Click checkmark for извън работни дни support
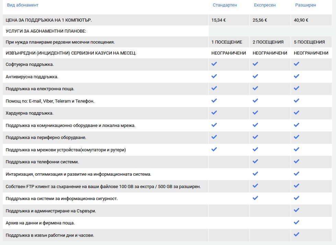 (x=296, y=234)
